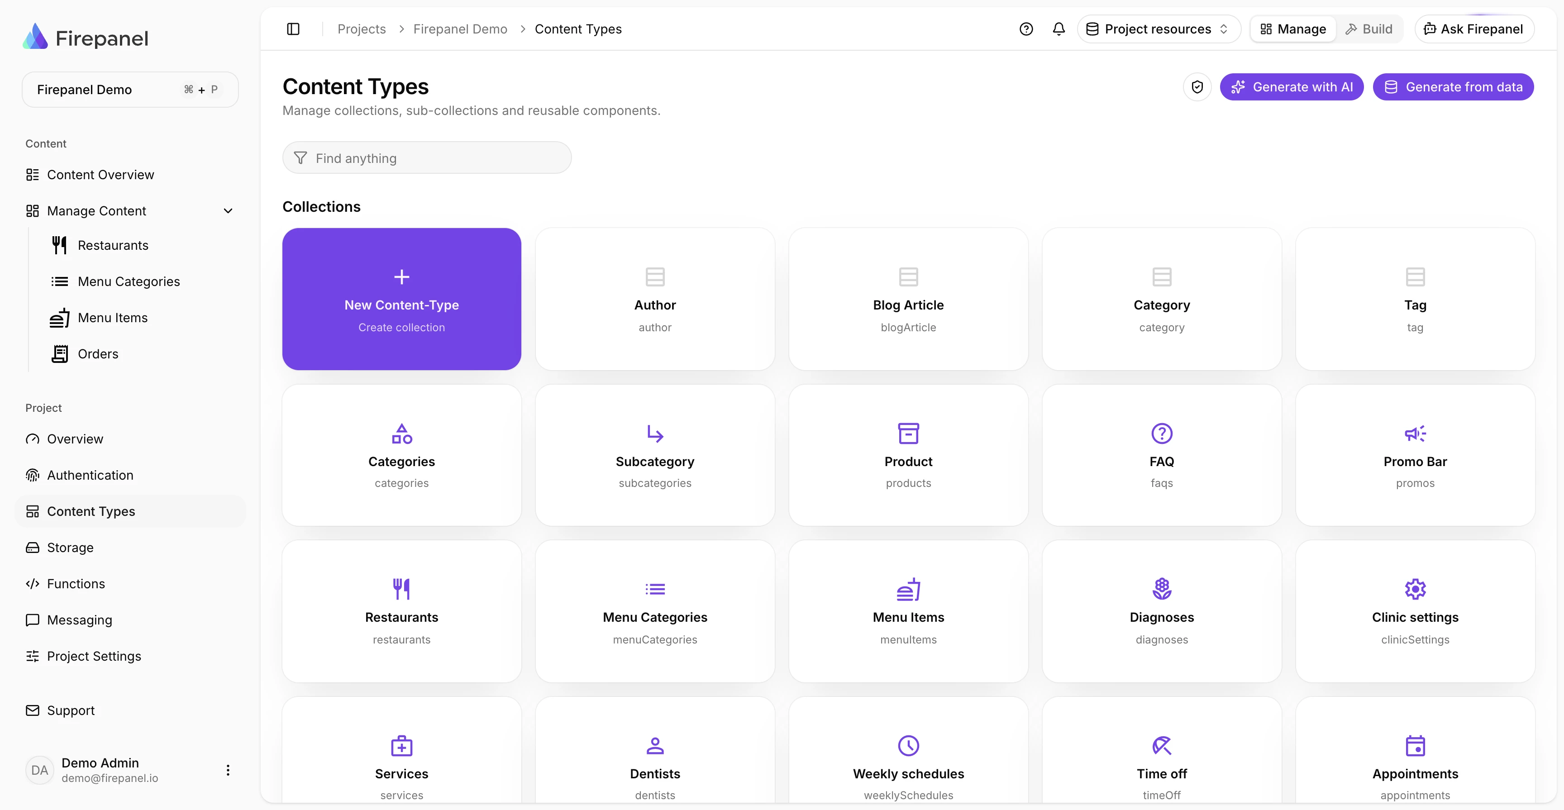The width and height of the screenshot is (1564, 810).
Task: Open Messaging in sidebar
Action: (x=130, y=620)
